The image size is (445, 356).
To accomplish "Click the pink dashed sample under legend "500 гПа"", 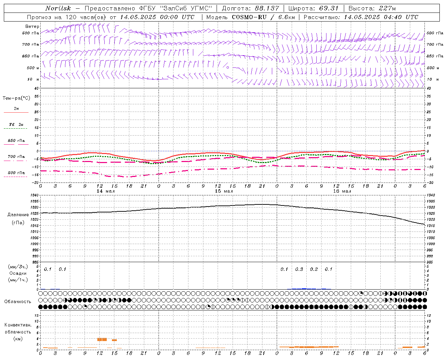I will coord(15,177).
